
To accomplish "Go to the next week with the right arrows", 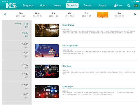I will [135, 14].
